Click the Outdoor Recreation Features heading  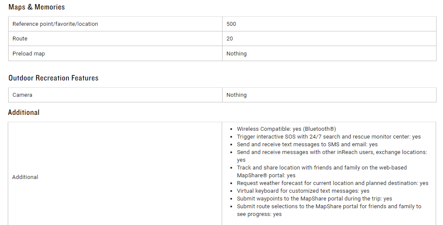[53, 78]
